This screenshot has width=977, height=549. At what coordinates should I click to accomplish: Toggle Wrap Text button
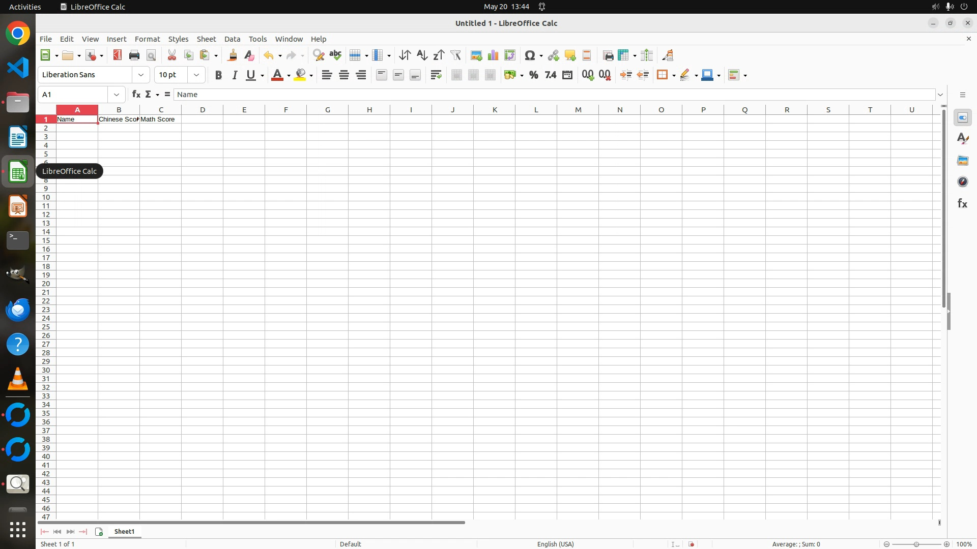(436, 75)
